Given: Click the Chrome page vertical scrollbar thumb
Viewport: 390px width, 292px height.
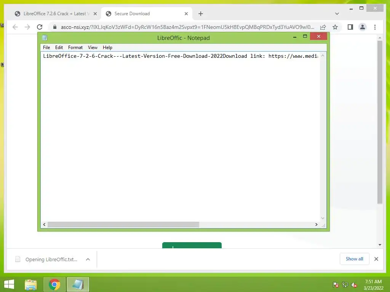Looking at the screenshot, I should pyautogui.click(x=380, y=122).
